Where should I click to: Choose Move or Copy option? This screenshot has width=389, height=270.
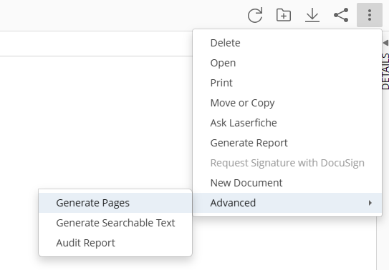[x=287, y=103]
